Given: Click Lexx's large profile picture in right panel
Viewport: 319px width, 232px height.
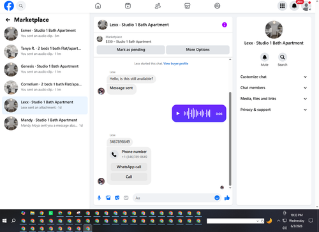Looking at the screenshot, I should click(274, 29).
